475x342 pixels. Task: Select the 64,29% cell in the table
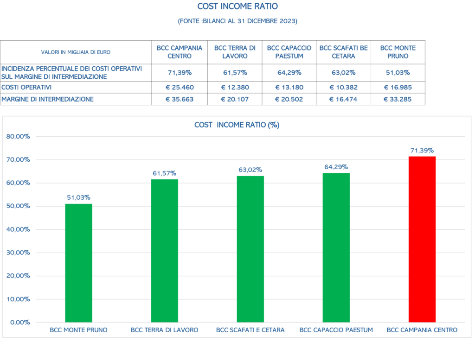click(x=289, y=73)
